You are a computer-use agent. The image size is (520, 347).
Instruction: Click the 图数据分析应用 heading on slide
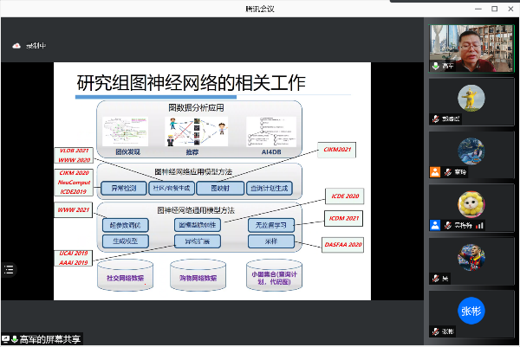[x=196, y=108]
